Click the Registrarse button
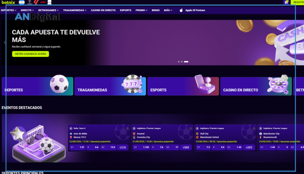The image size is (304, 174). [x=298, y=2]
